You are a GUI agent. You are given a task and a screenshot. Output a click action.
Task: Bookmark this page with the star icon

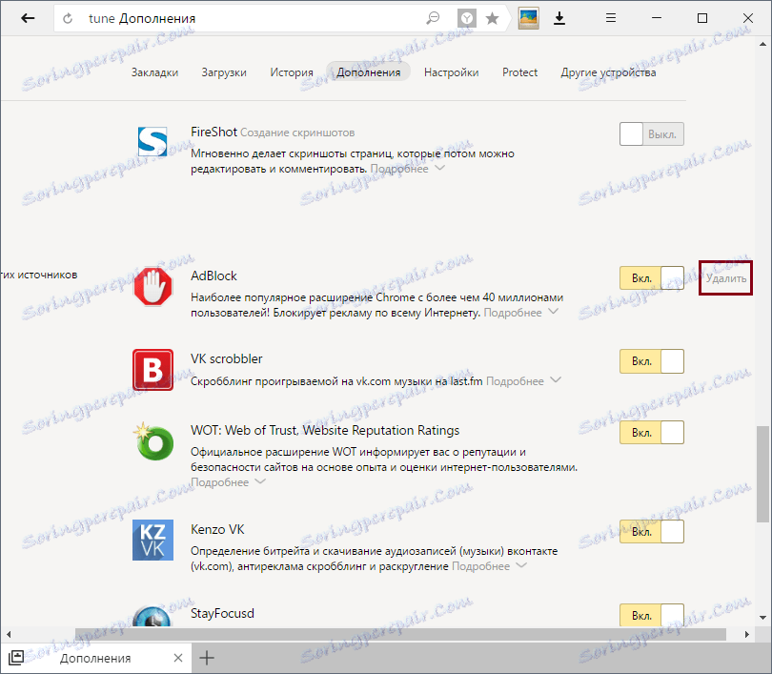(x=492, y=19)
